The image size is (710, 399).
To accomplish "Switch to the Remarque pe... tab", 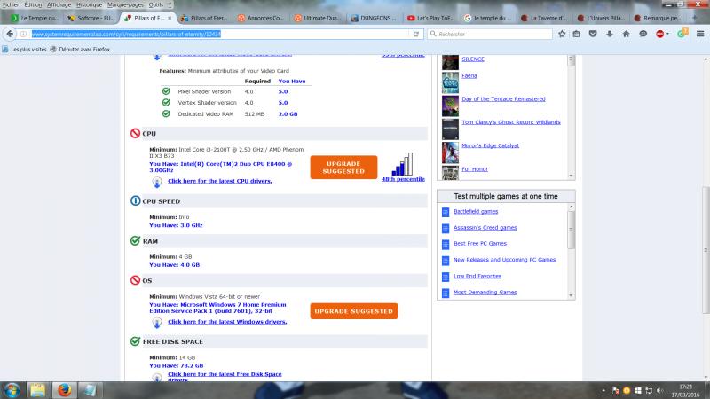I will click(658, 18).
